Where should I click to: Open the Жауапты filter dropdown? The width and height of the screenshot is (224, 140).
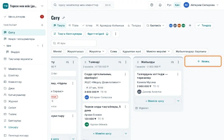click(97, 52)
